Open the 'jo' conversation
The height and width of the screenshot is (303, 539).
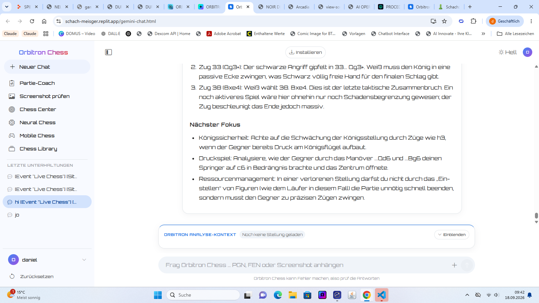click(x=47, y=215)
